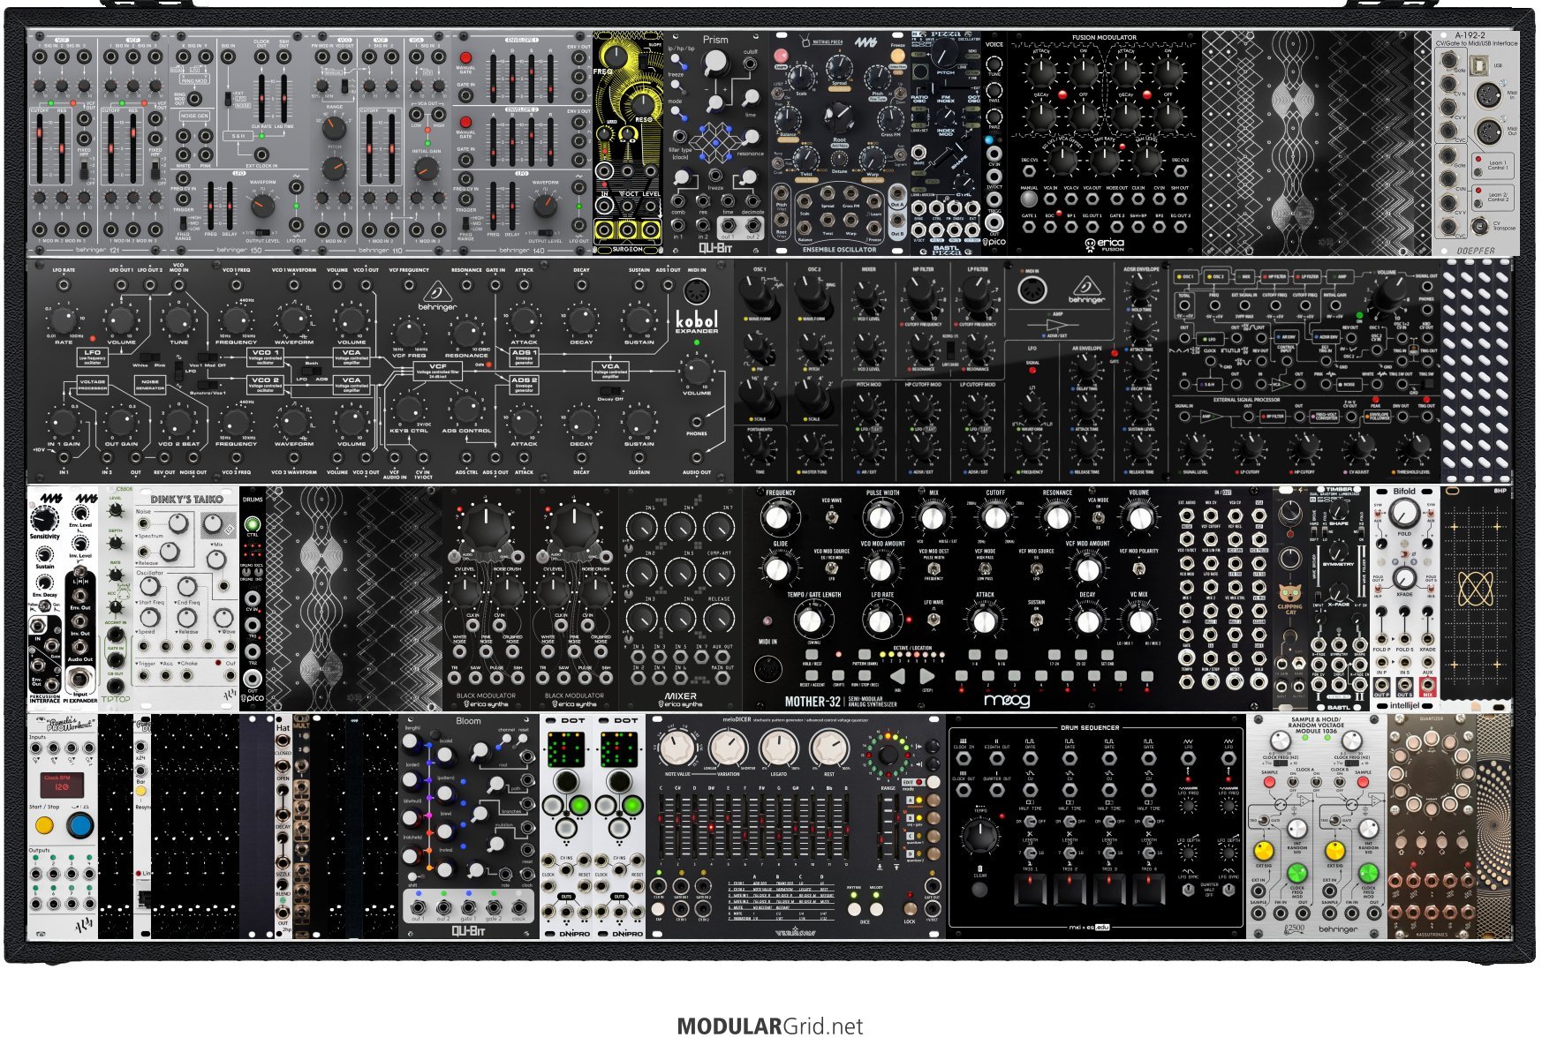Click the out 1 jack on Bloom

tap(418, 906)
